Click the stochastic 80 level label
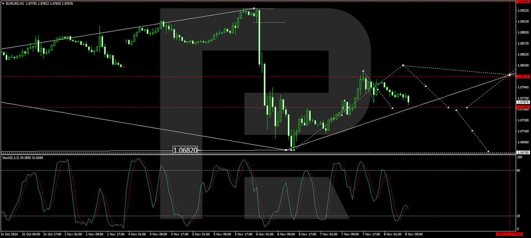 click(x=519, y=170)
